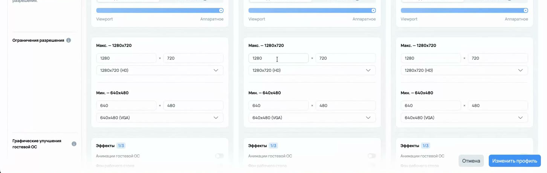Viewport: 547px width, 173px height.
Task: Focus the min height 480 field in middle column
Action: (345, 105)
